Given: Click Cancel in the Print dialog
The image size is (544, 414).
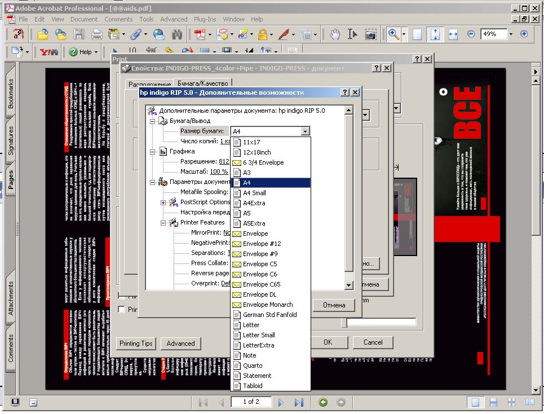Looking at the screenshot, I should point(373,342).
